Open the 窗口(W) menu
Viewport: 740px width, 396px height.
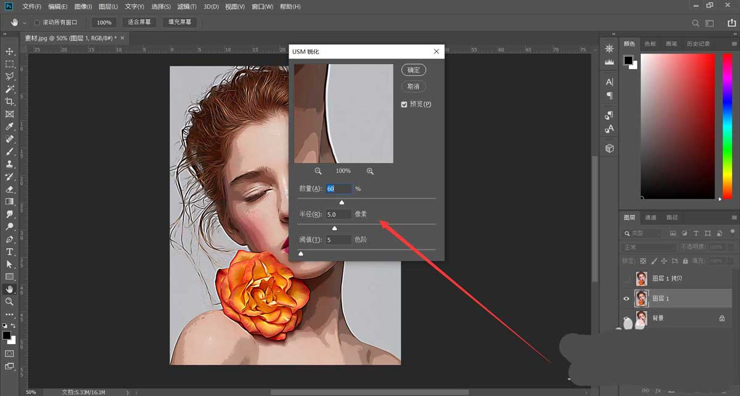click(263, 7)
